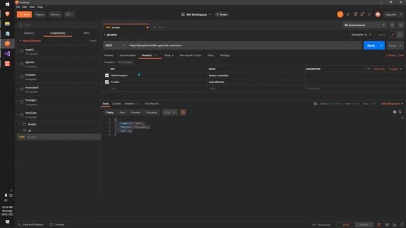Click the heart icon in the header
406x228 pixels.
pyautogui.click(x=369, y=15)
